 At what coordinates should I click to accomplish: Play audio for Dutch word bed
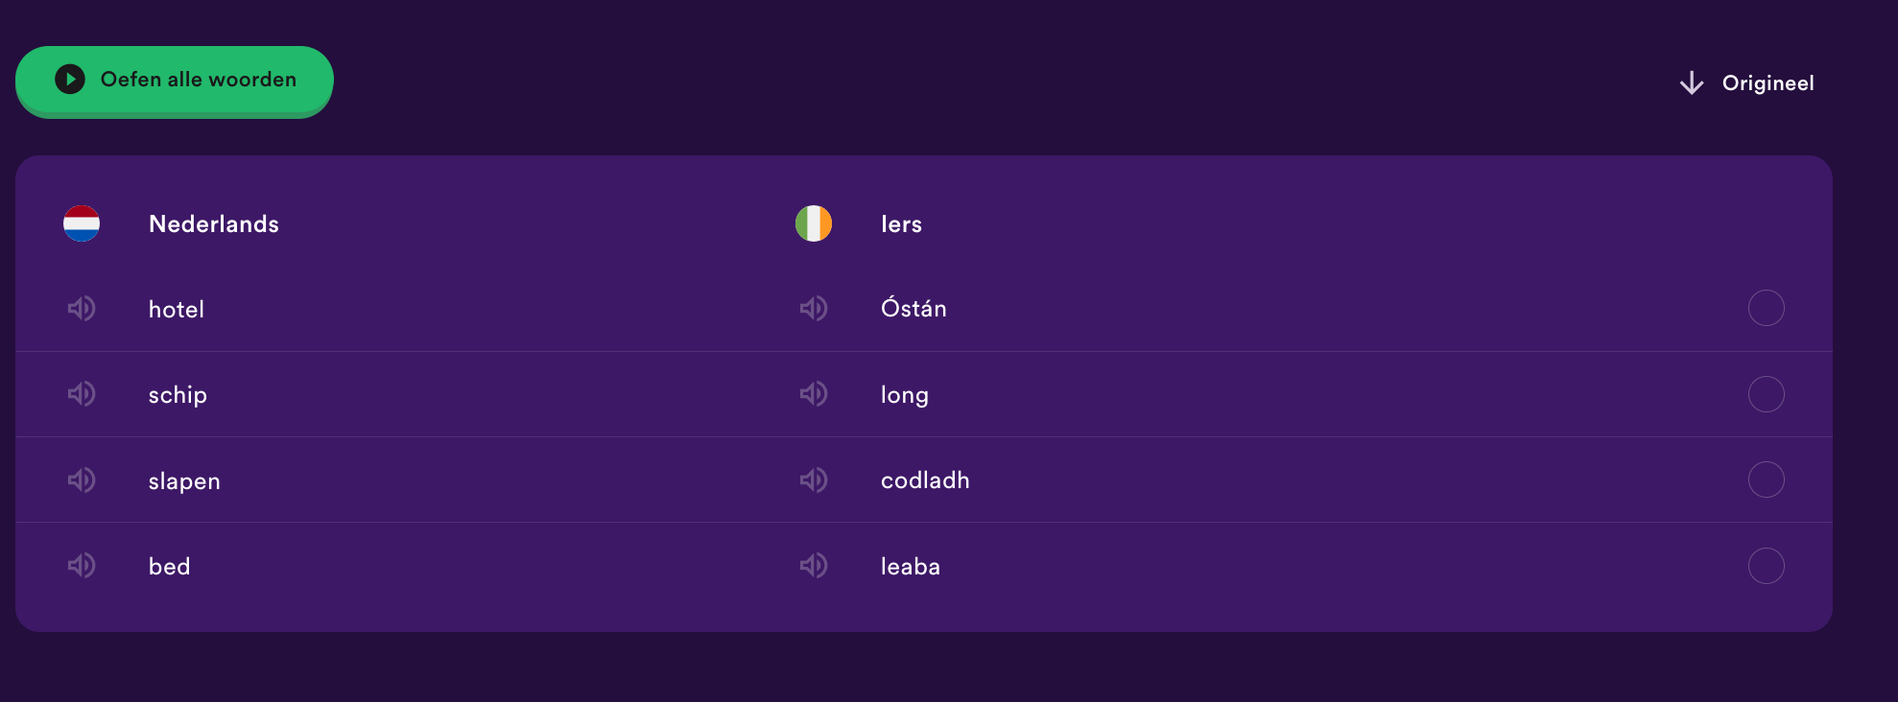[82, 565]
